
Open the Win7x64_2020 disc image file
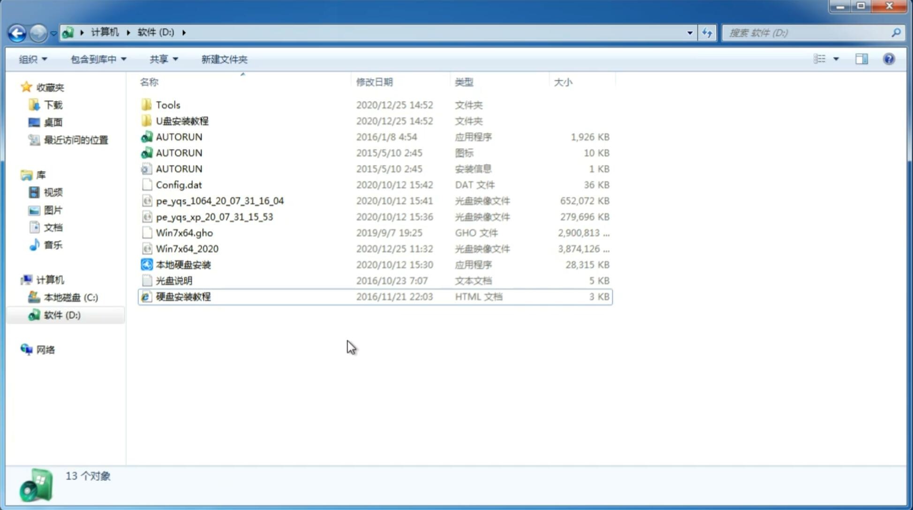(x=188, y=248)
